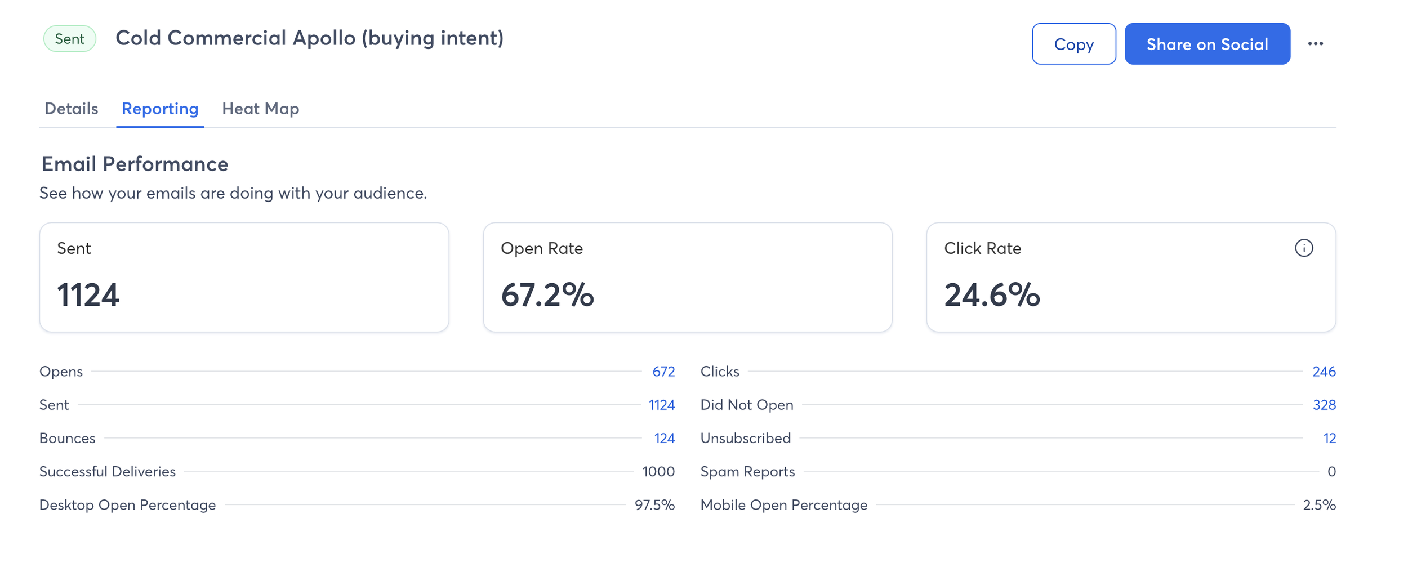Click the green Sent status badge

point(70,39)
